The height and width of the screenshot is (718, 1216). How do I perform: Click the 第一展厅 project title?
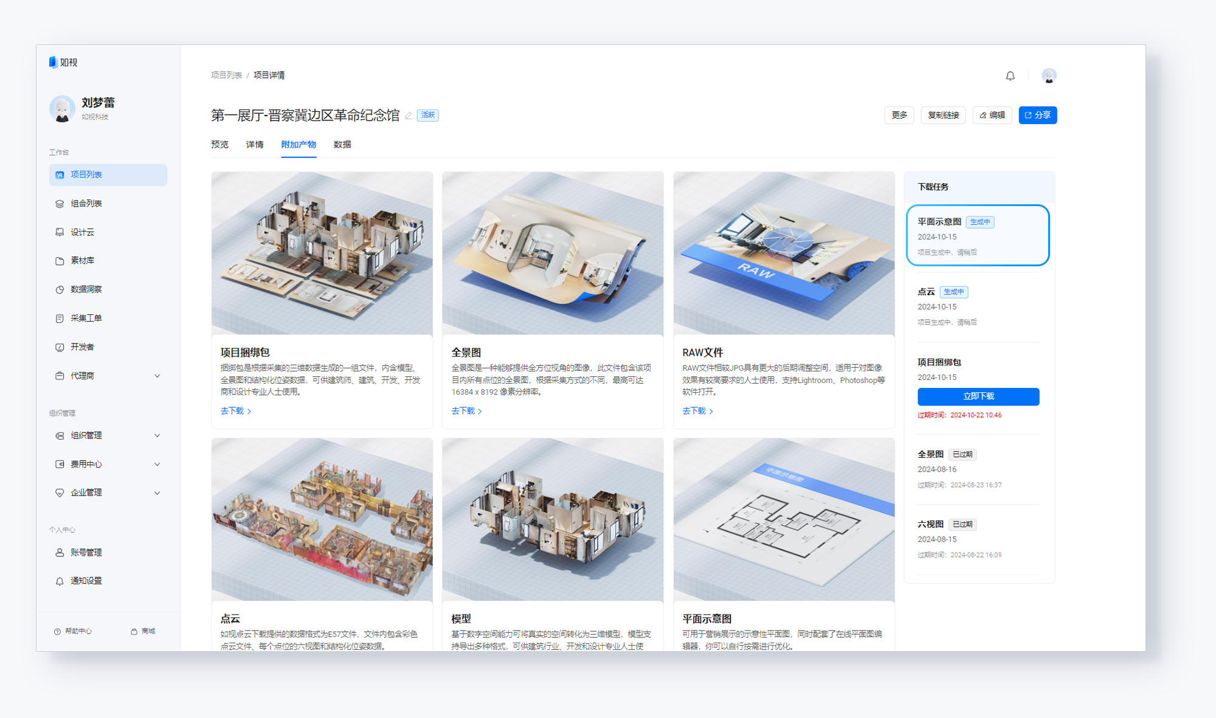pyautogui.click(x=305, y=115)
